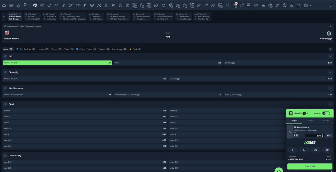This screenshot has width=336, height=172.
Task: Switch to the Handicaps tab
Action: click(119, 49)
